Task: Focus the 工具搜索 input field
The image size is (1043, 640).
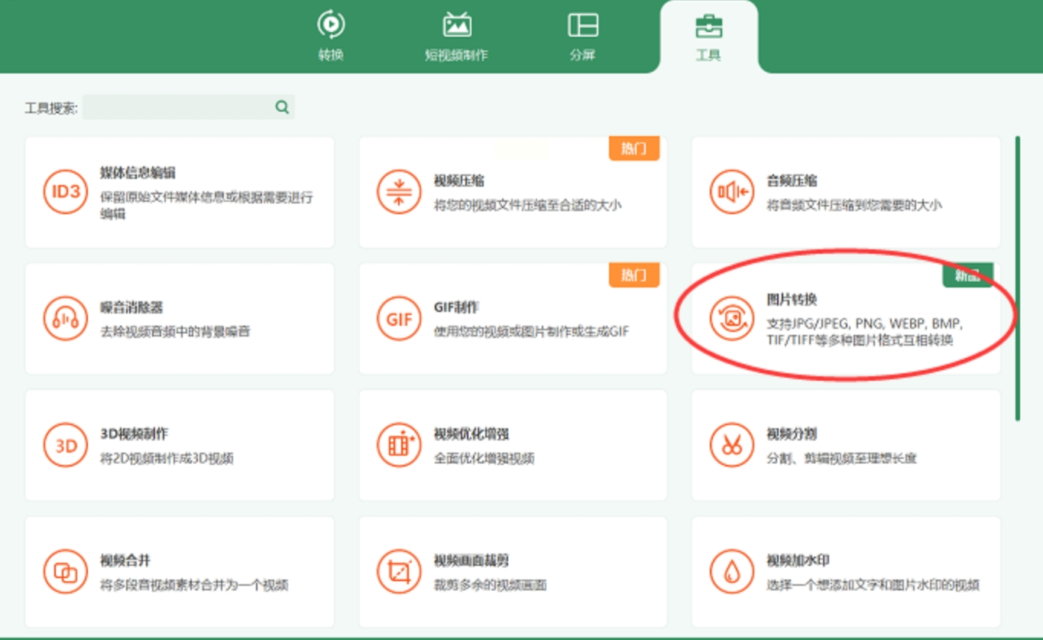Action: (188, 107)
